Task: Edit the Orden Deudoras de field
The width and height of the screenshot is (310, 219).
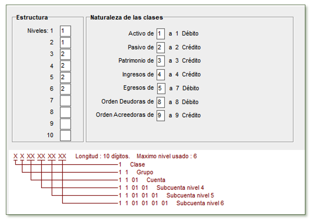Action: [161, 102]
